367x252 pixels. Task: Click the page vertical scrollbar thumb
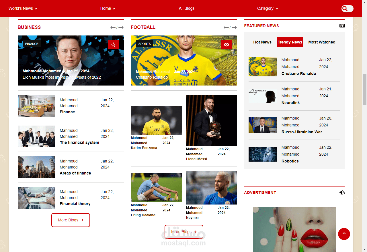click(x=364, y=89)
